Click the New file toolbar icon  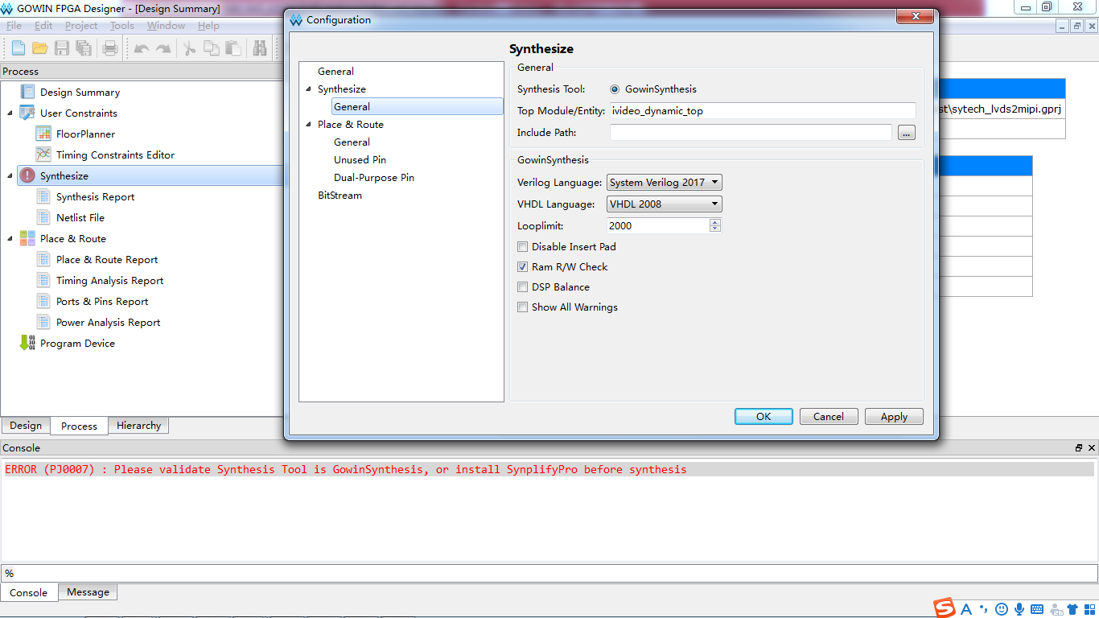(19, 48)
